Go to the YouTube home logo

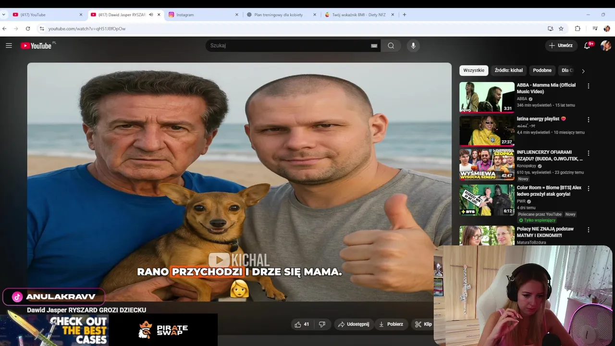click(36, 46)
